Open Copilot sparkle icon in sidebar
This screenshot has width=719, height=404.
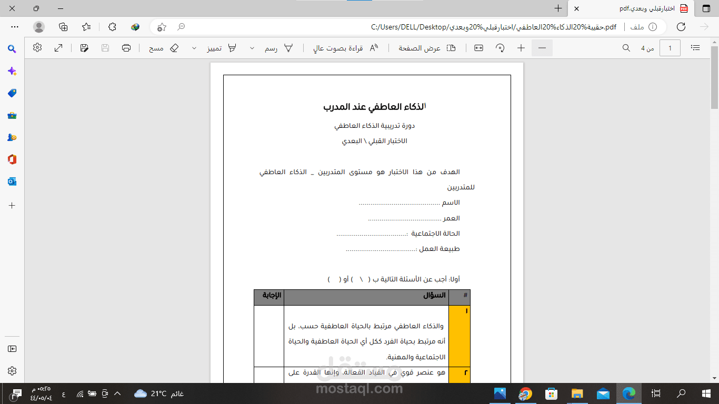tap(12, 71)
